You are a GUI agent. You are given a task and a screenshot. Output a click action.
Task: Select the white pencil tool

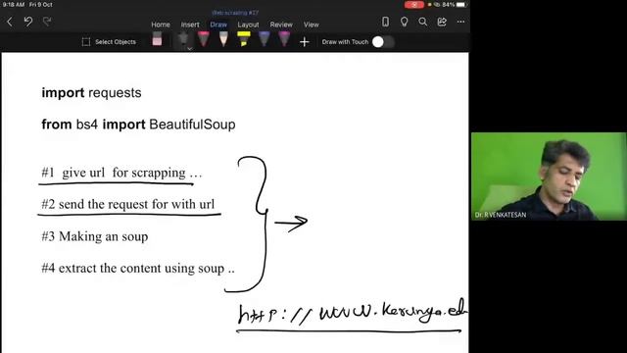pyautogui.click(x=223, y=39)
